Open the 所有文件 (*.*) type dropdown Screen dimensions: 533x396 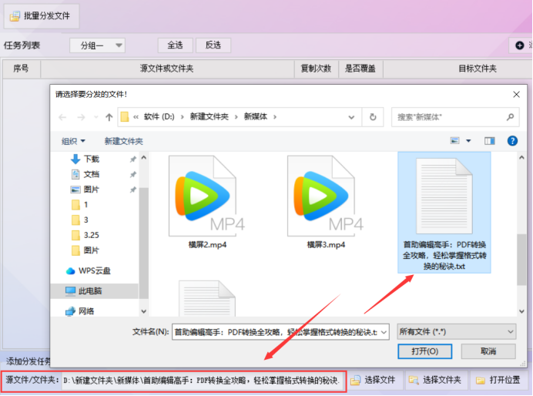[457, 332]
